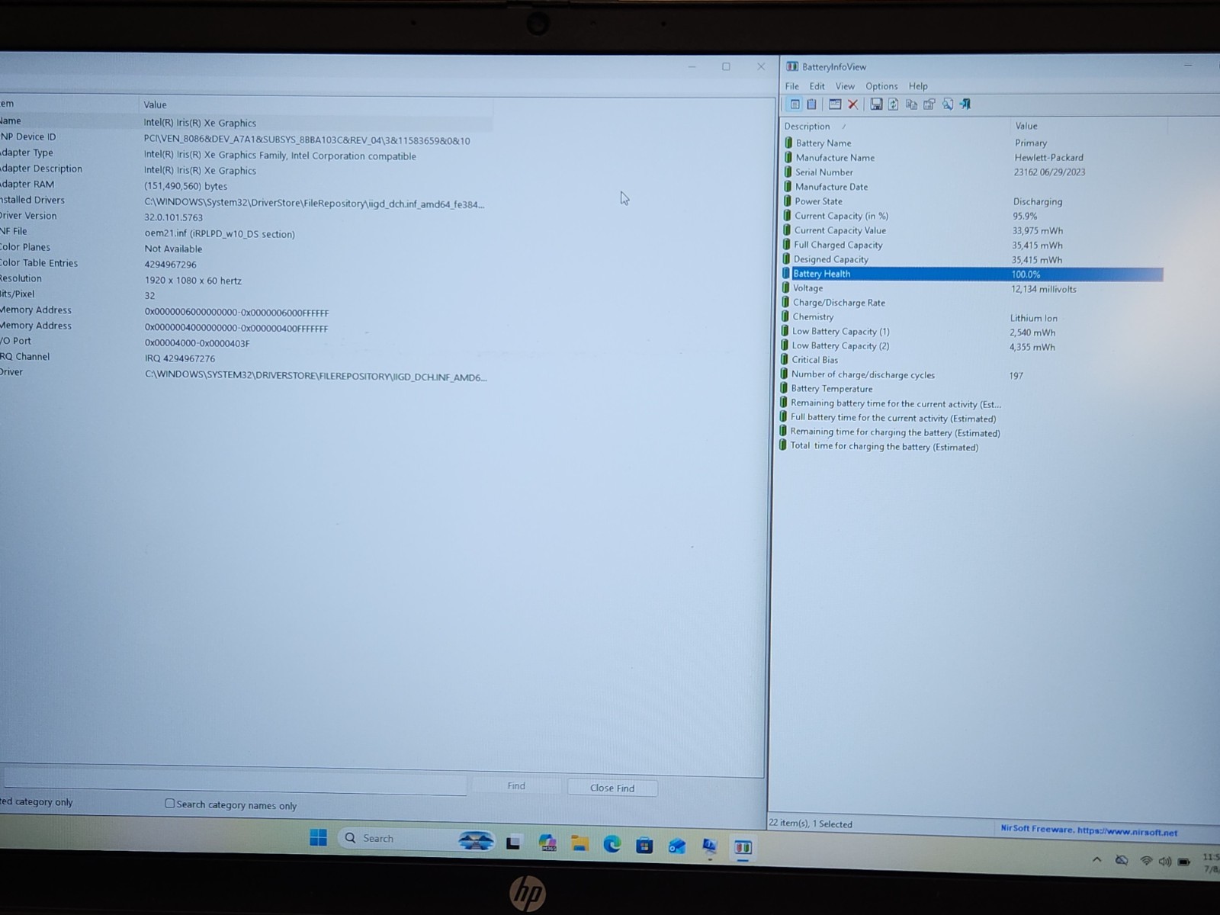Select the Current Capacity (in %) row
The image size is (1220, 915).
(x=973, y=216)
